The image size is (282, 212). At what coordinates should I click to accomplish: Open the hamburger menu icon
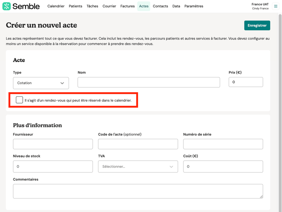click(x=276, y=6)
